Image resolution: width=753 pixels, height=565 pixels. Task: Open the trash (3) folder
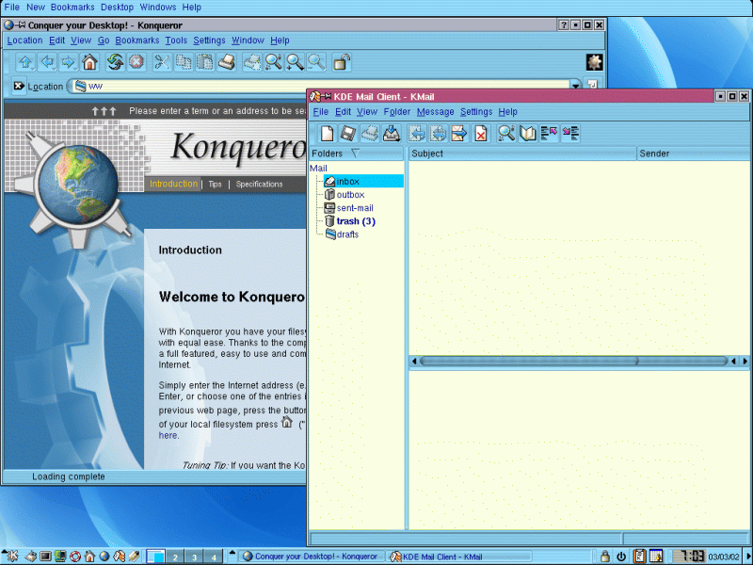click(x=350, y=221)
